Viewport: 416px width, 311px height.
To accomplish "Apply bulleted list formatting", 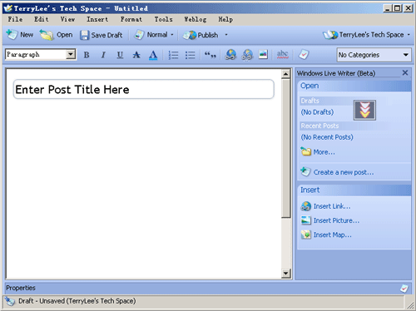I will click(x=191, y=55).
